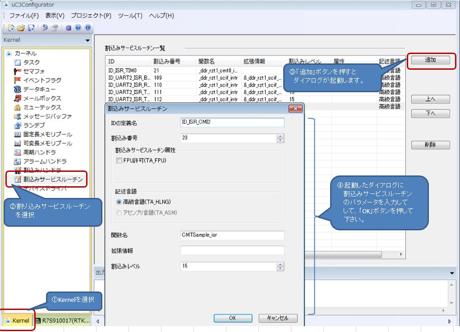Increase 割込み番号 with the up spinner arrow
Screen dimensions: 460x332
281,136
